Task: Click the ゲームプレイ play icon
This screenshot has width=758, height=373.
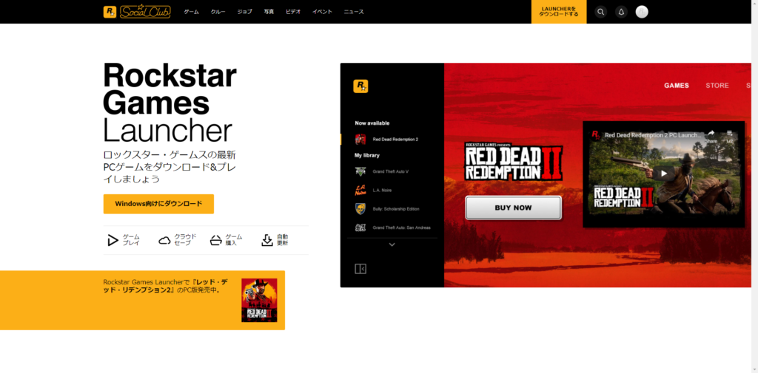Action: click(113, 240)
